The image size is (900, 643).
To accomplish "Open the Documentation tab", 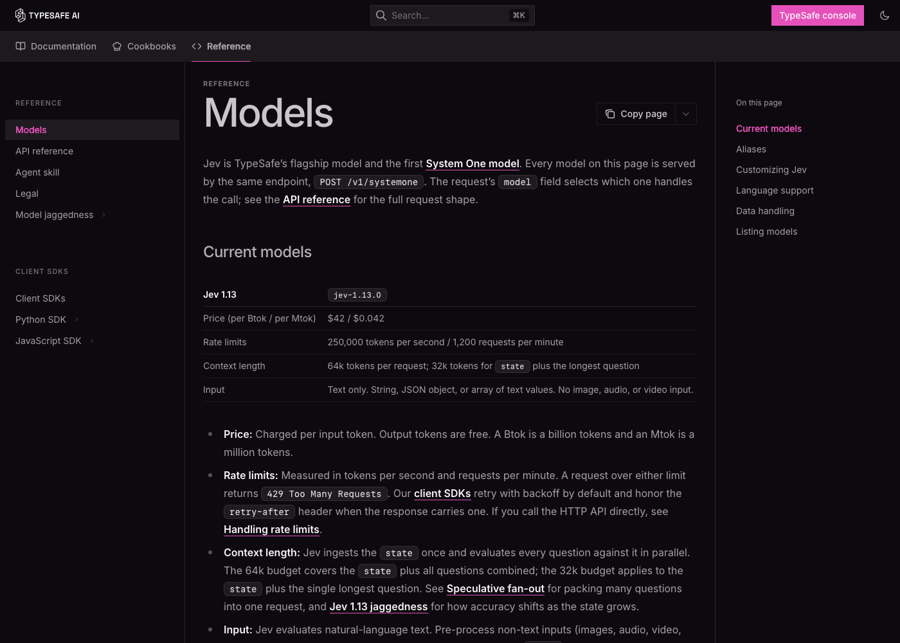I will pos(56,46).
